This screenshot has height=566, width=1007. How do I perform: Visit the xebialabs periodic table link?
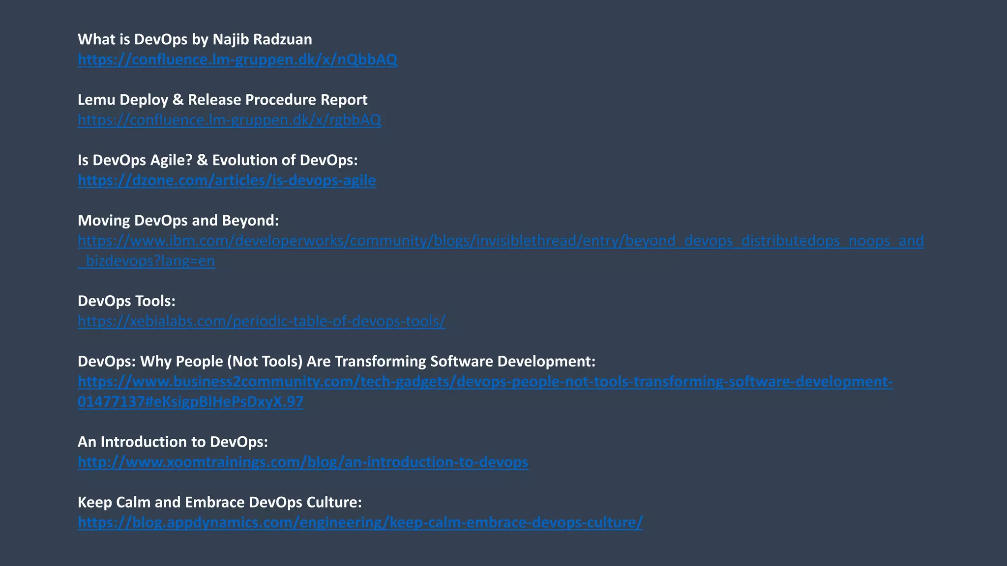262,321
